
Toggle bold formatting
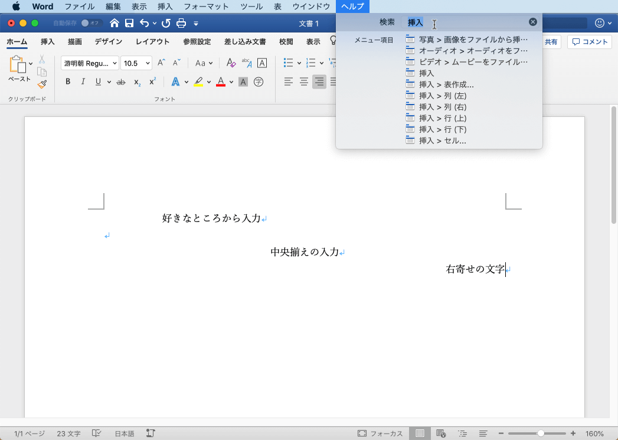[x=68, y=82]
